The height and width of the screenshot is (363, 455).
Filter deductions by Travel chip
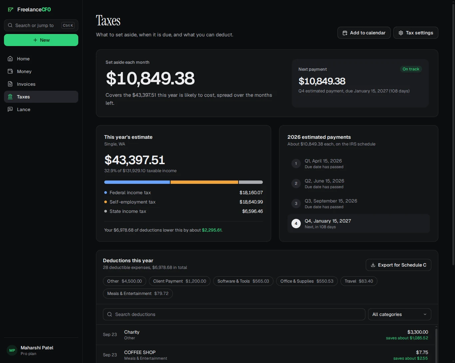359,281
